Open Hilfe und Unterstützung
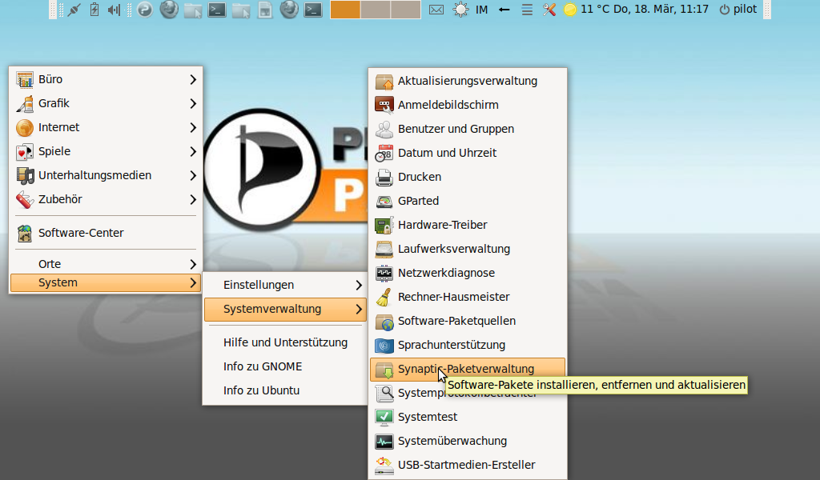This screenshot has height=480, width=820. click(285, 342)
